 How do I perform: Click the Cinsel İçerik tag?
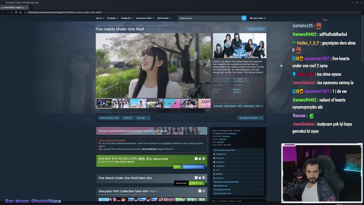point(218,106)
